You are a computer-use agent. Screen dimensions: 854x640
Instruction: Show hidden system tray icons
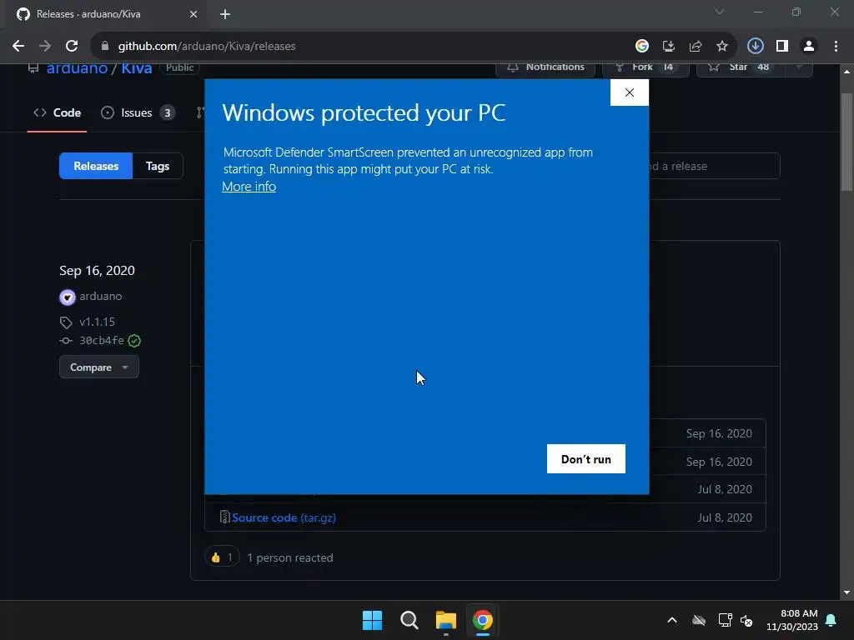click(x=672, y=620)
